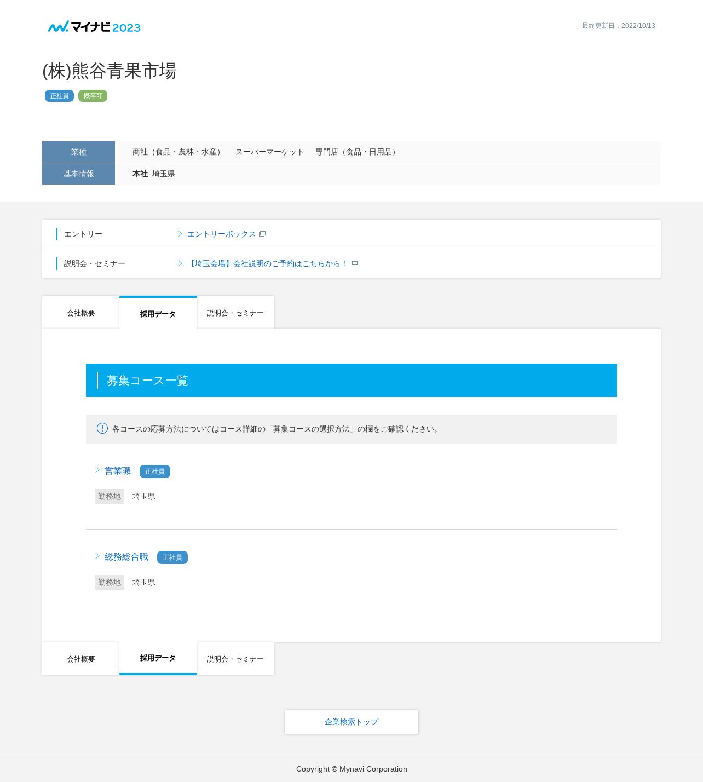Screen dimensions: 703x782
Task: Open the 総務総合職 course link
Action: tap(126, 556)
